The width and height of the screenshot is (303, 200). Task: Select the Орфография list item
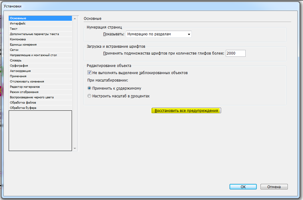coord(40,65)
